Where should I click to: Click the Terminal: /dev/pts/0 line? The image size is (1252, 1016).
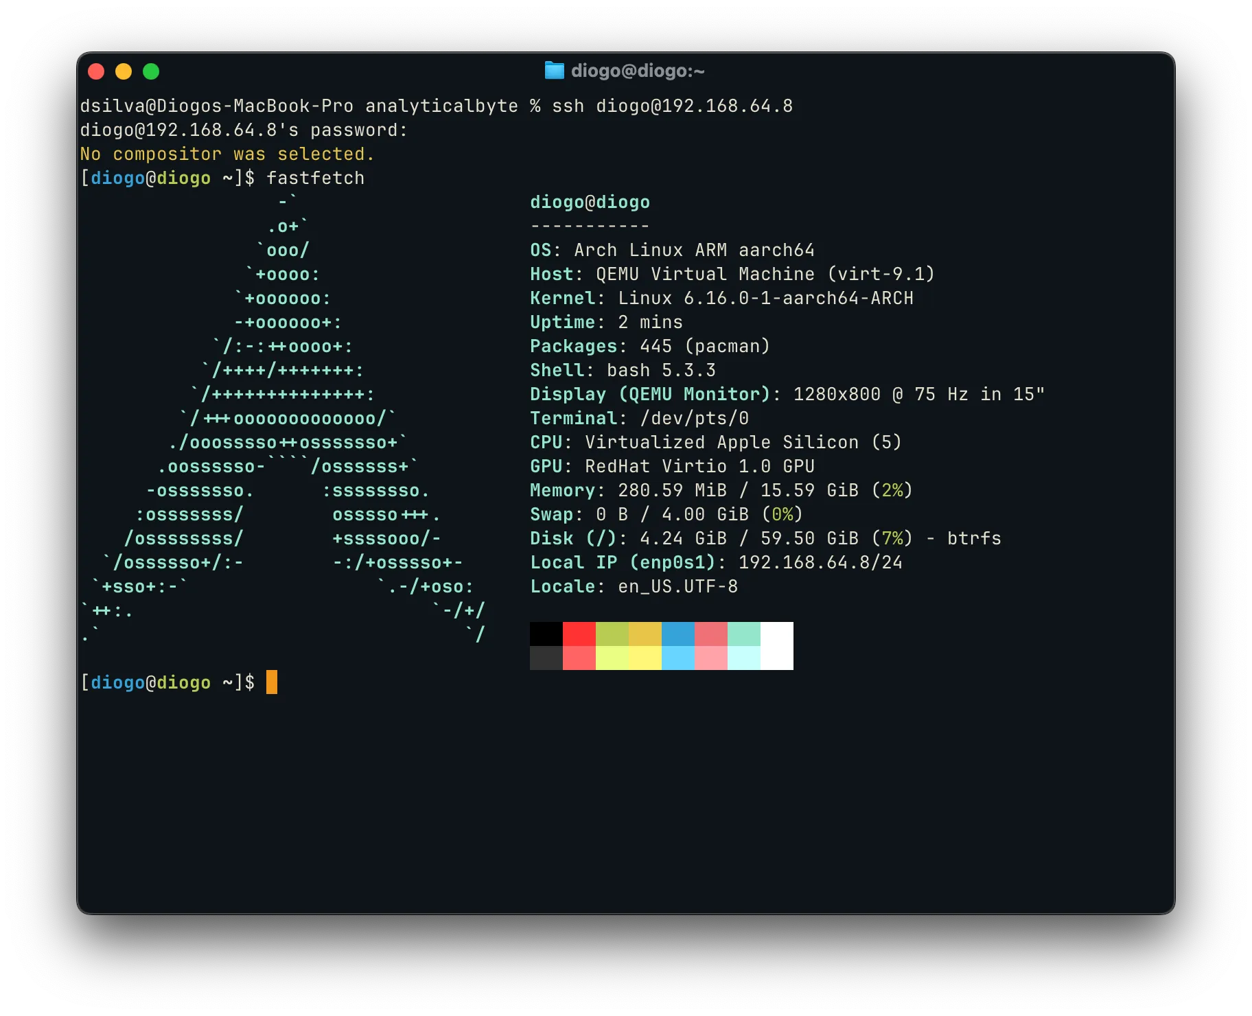click(639, 419)
